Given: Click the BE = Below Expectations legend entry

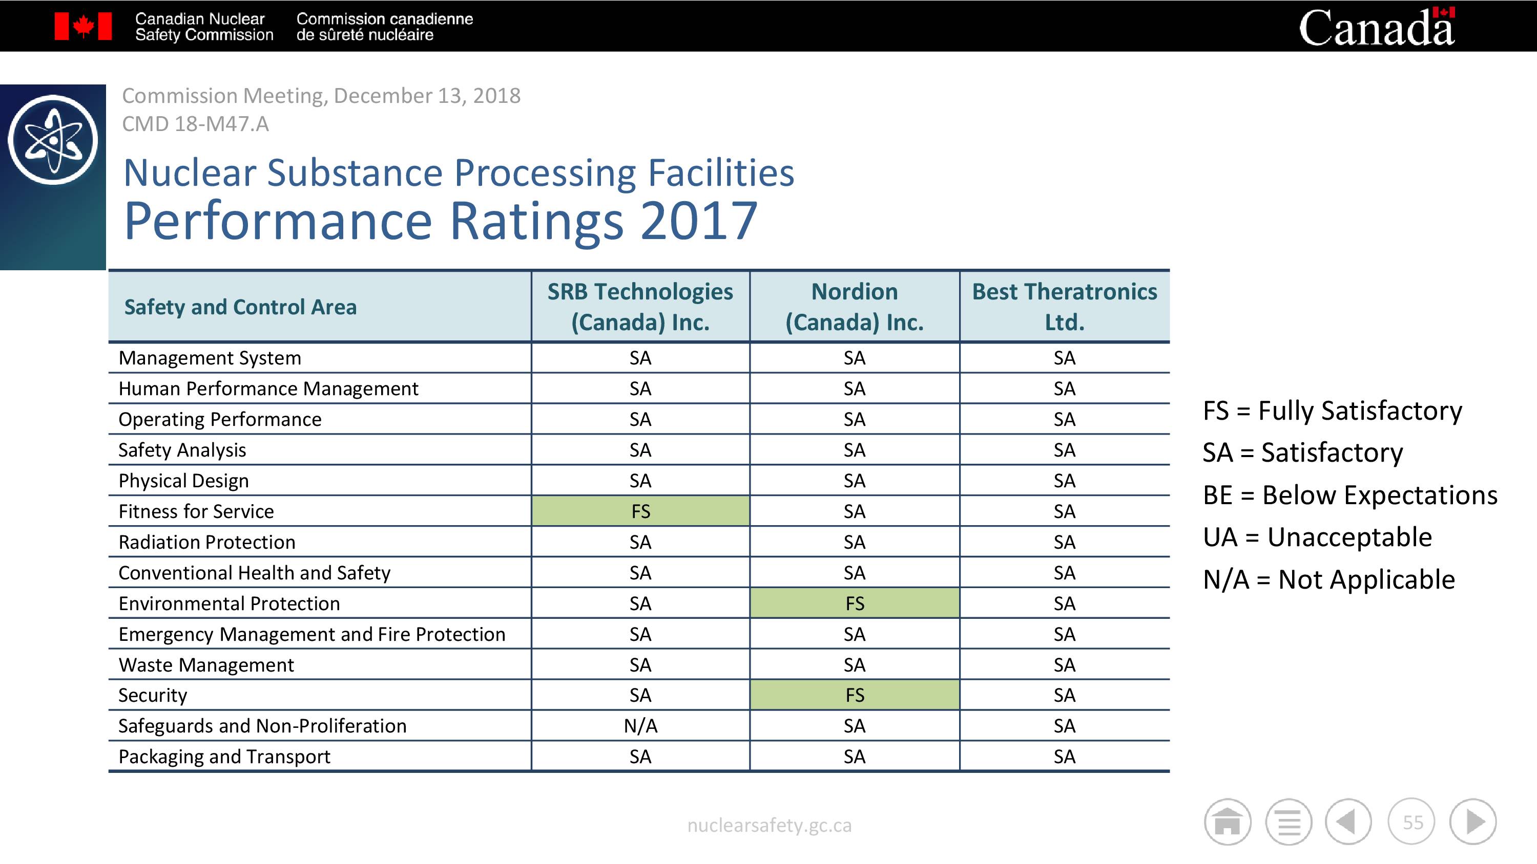Looking at the screenshot, I should tap(1350, 495).
